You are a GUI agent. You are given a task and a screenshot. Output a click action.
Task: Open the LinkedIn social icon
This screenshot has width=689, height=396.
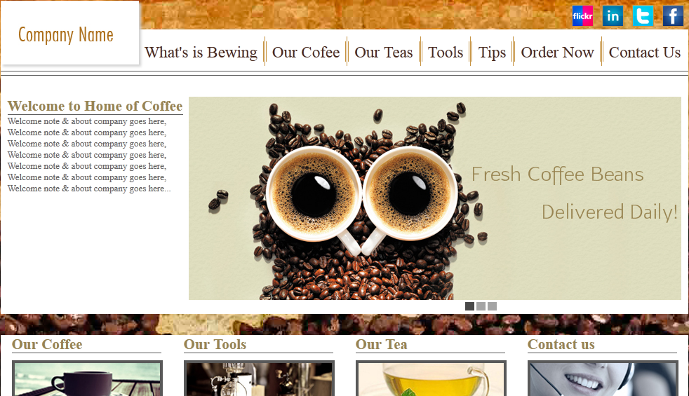(613, 16)
